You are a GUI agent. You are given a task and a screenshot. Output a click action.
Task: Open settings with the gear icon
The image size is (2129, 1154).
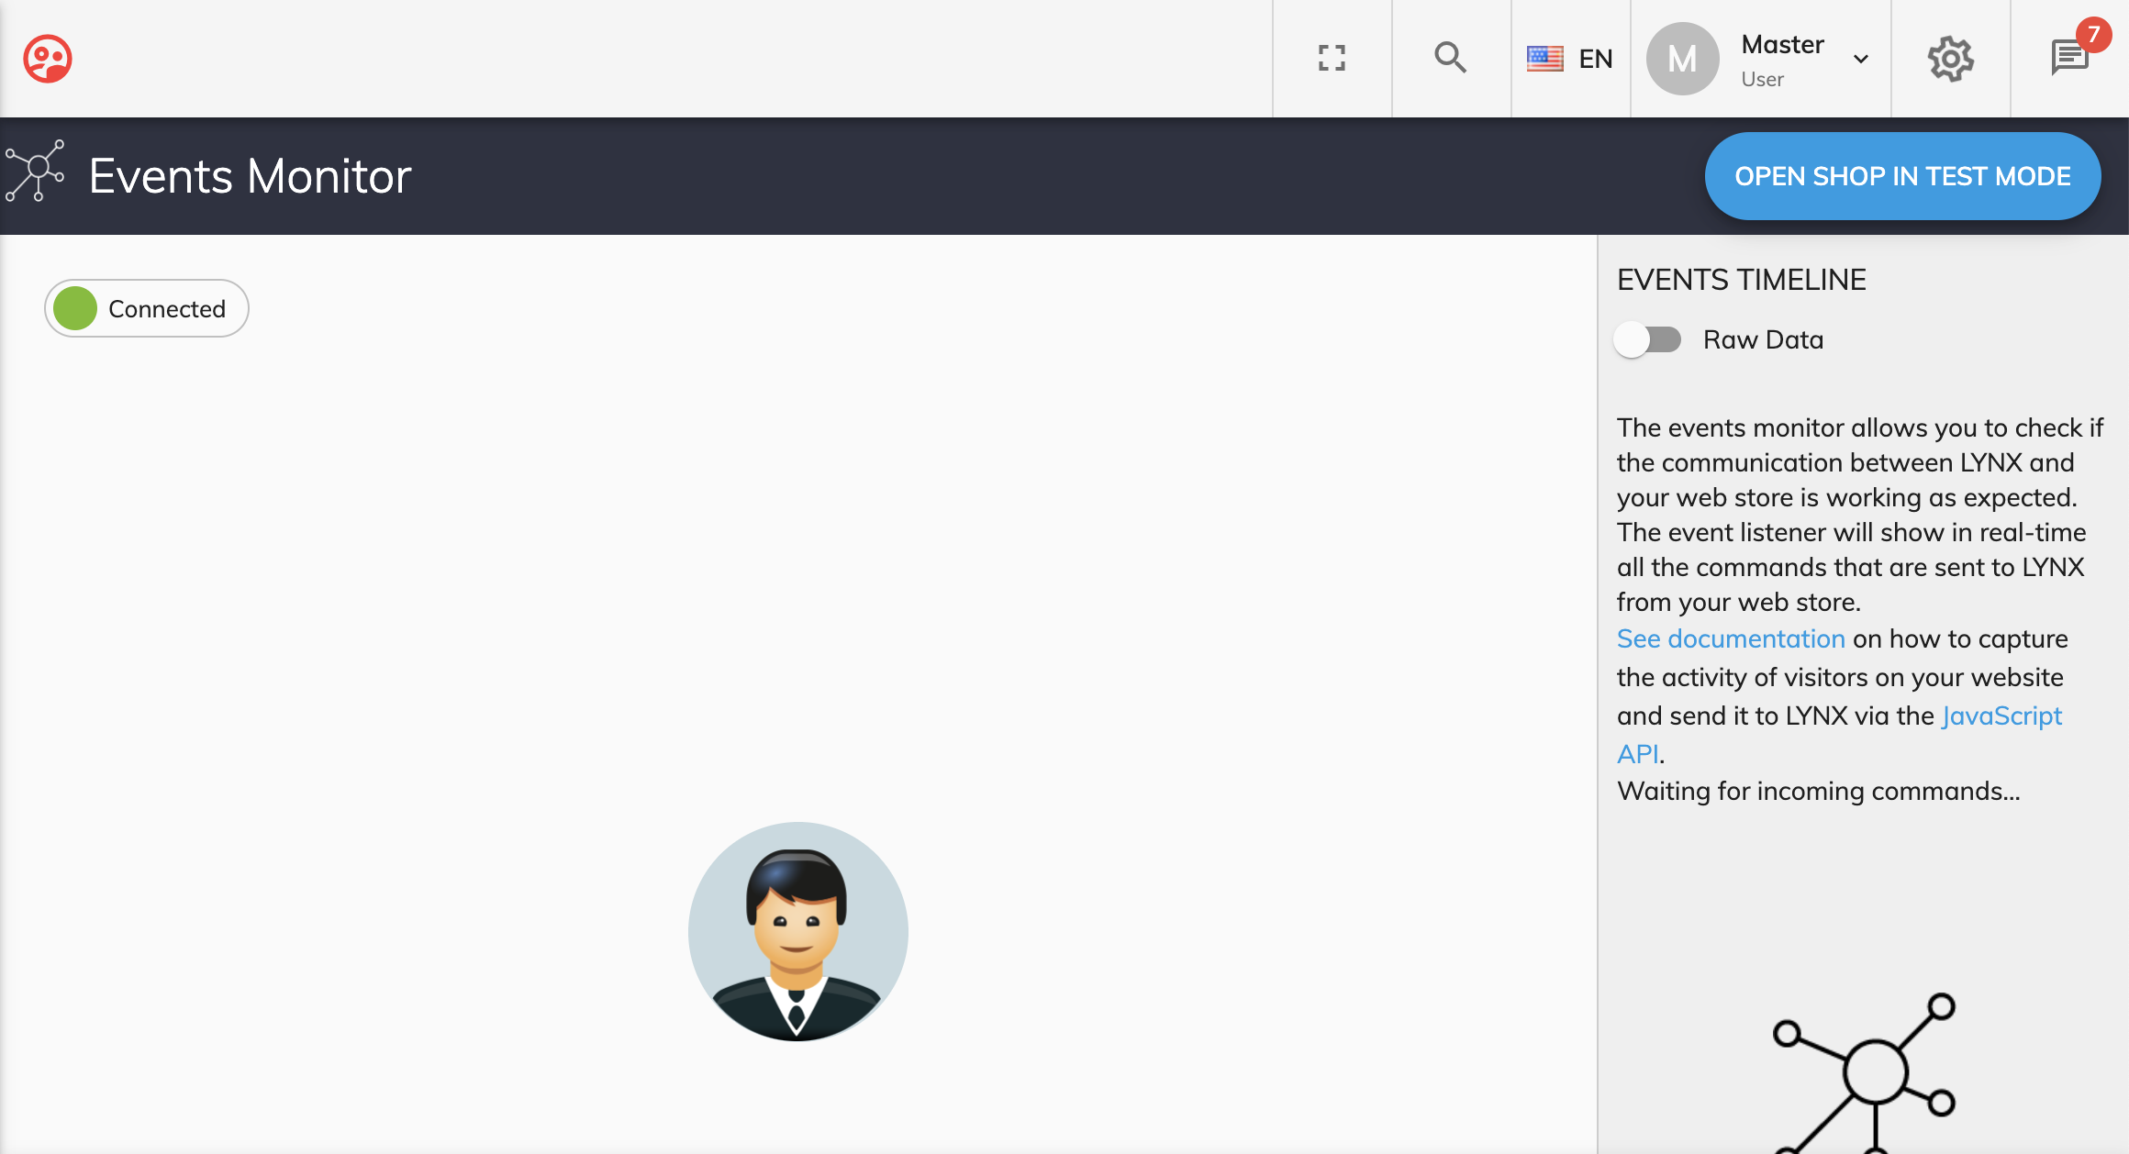1950,59
